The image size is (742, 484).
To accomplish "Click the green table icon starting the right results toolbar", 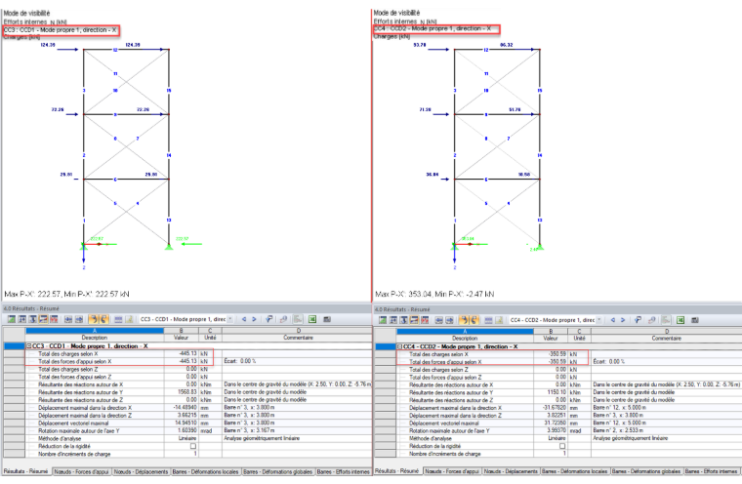I will (x=383, y=320).
